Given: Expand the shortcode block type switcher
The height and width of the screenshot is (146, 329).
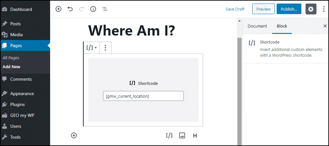Looking at the screenshot, I should pos(92,48).
